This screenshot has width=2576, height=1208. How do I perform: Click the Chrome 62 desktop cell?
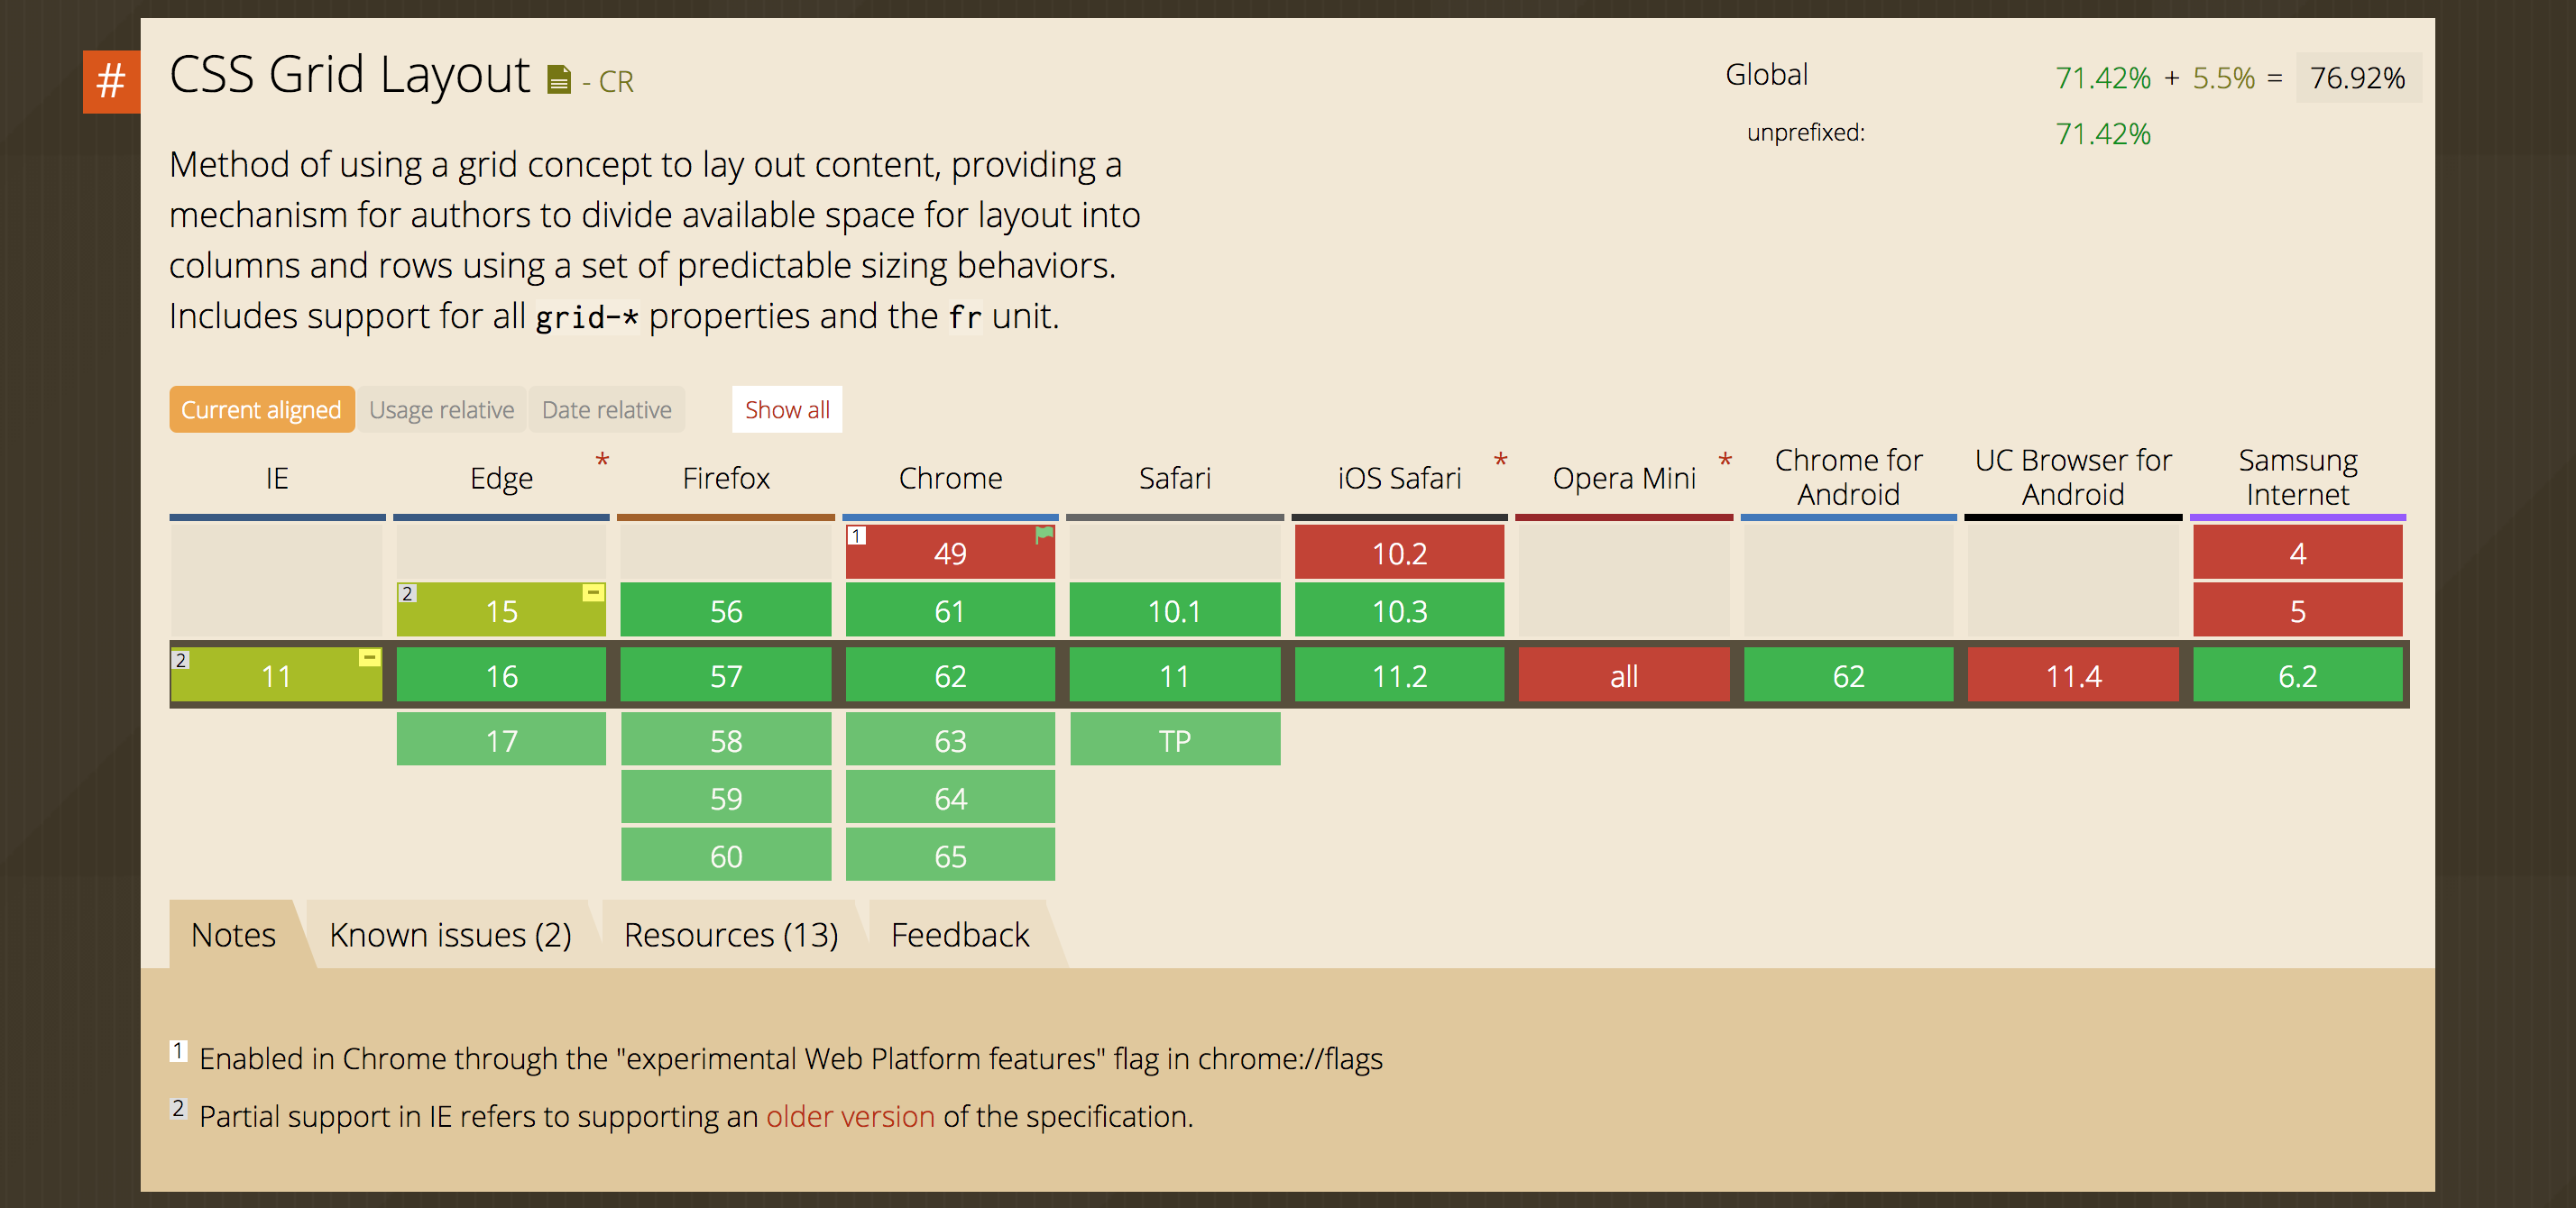(950, 675)
